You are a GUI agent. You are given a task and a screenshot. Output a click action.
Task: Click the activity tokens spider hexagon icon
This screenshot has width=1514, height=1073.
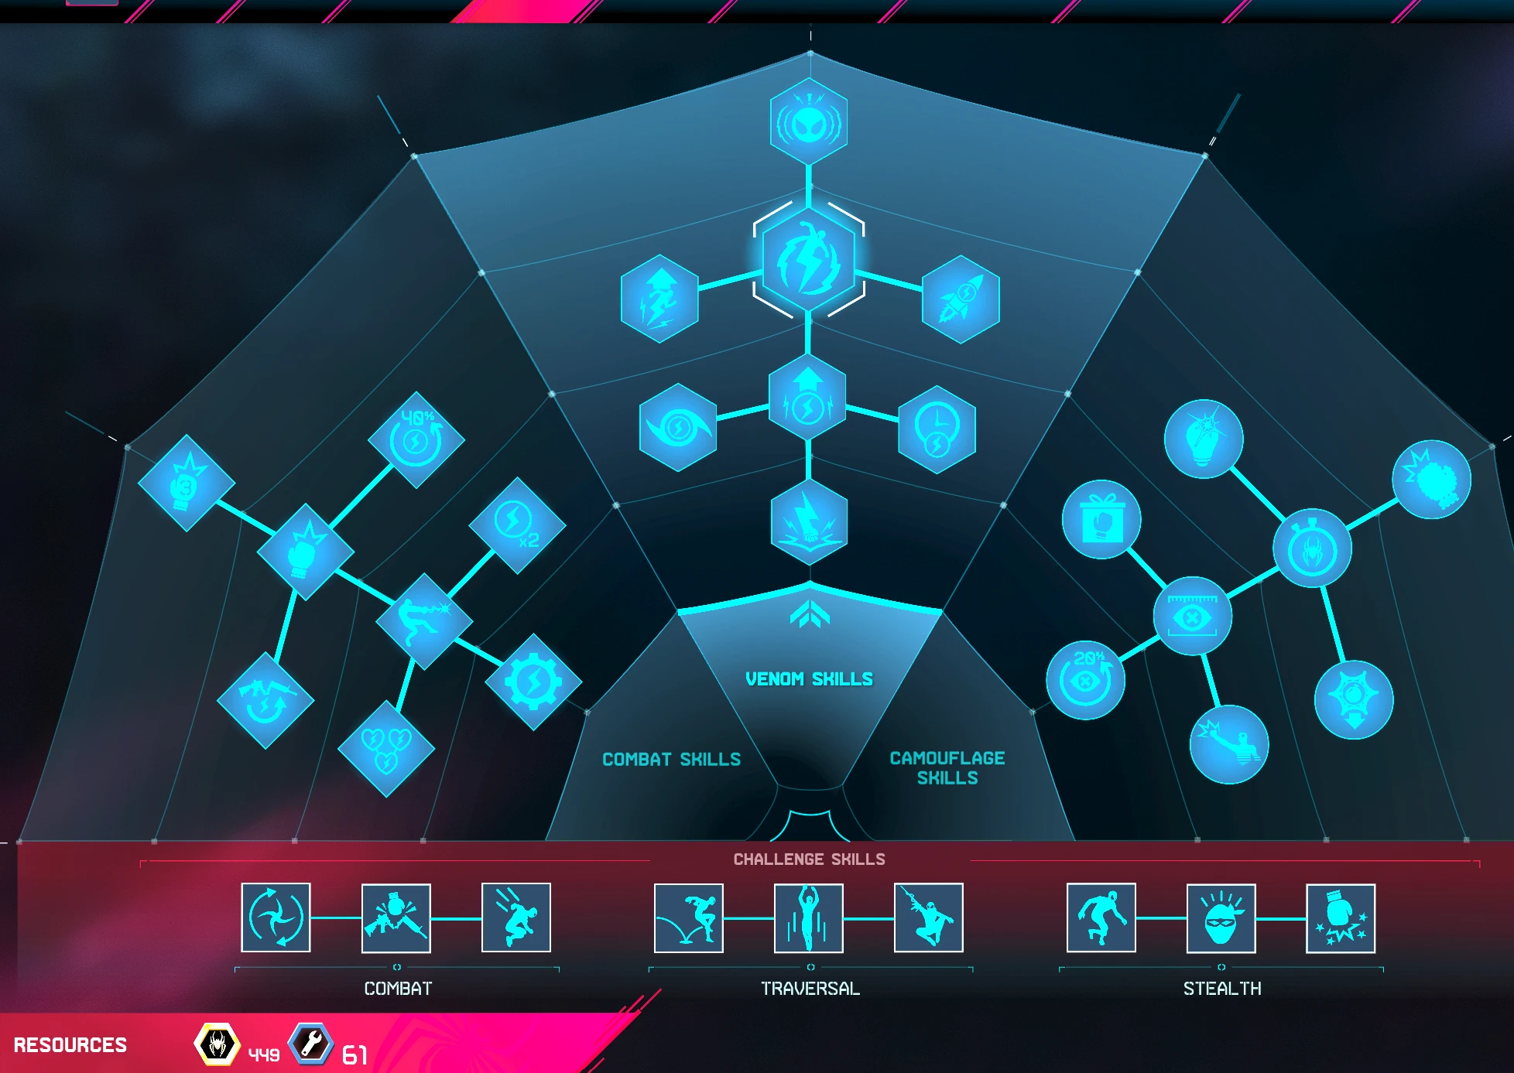pyautogui.click(x=218, y=1044)
